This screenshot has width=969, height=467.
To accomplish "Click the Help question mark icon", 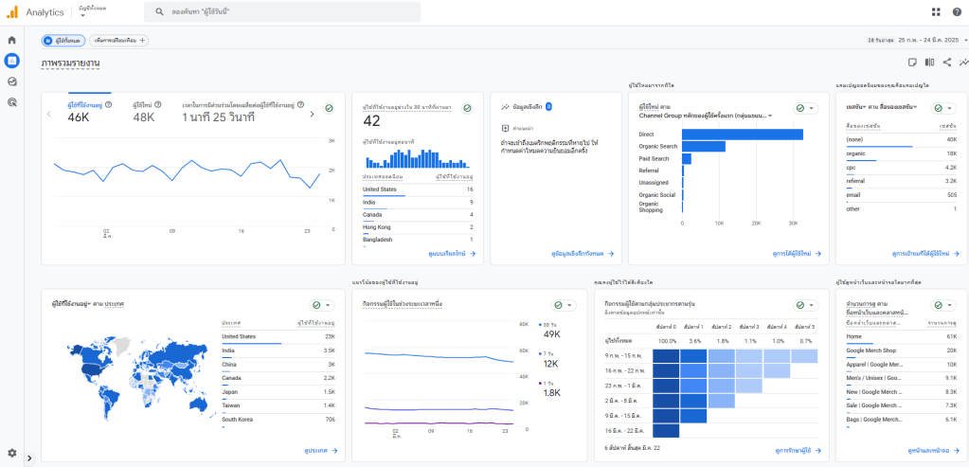I will point(956,11).
